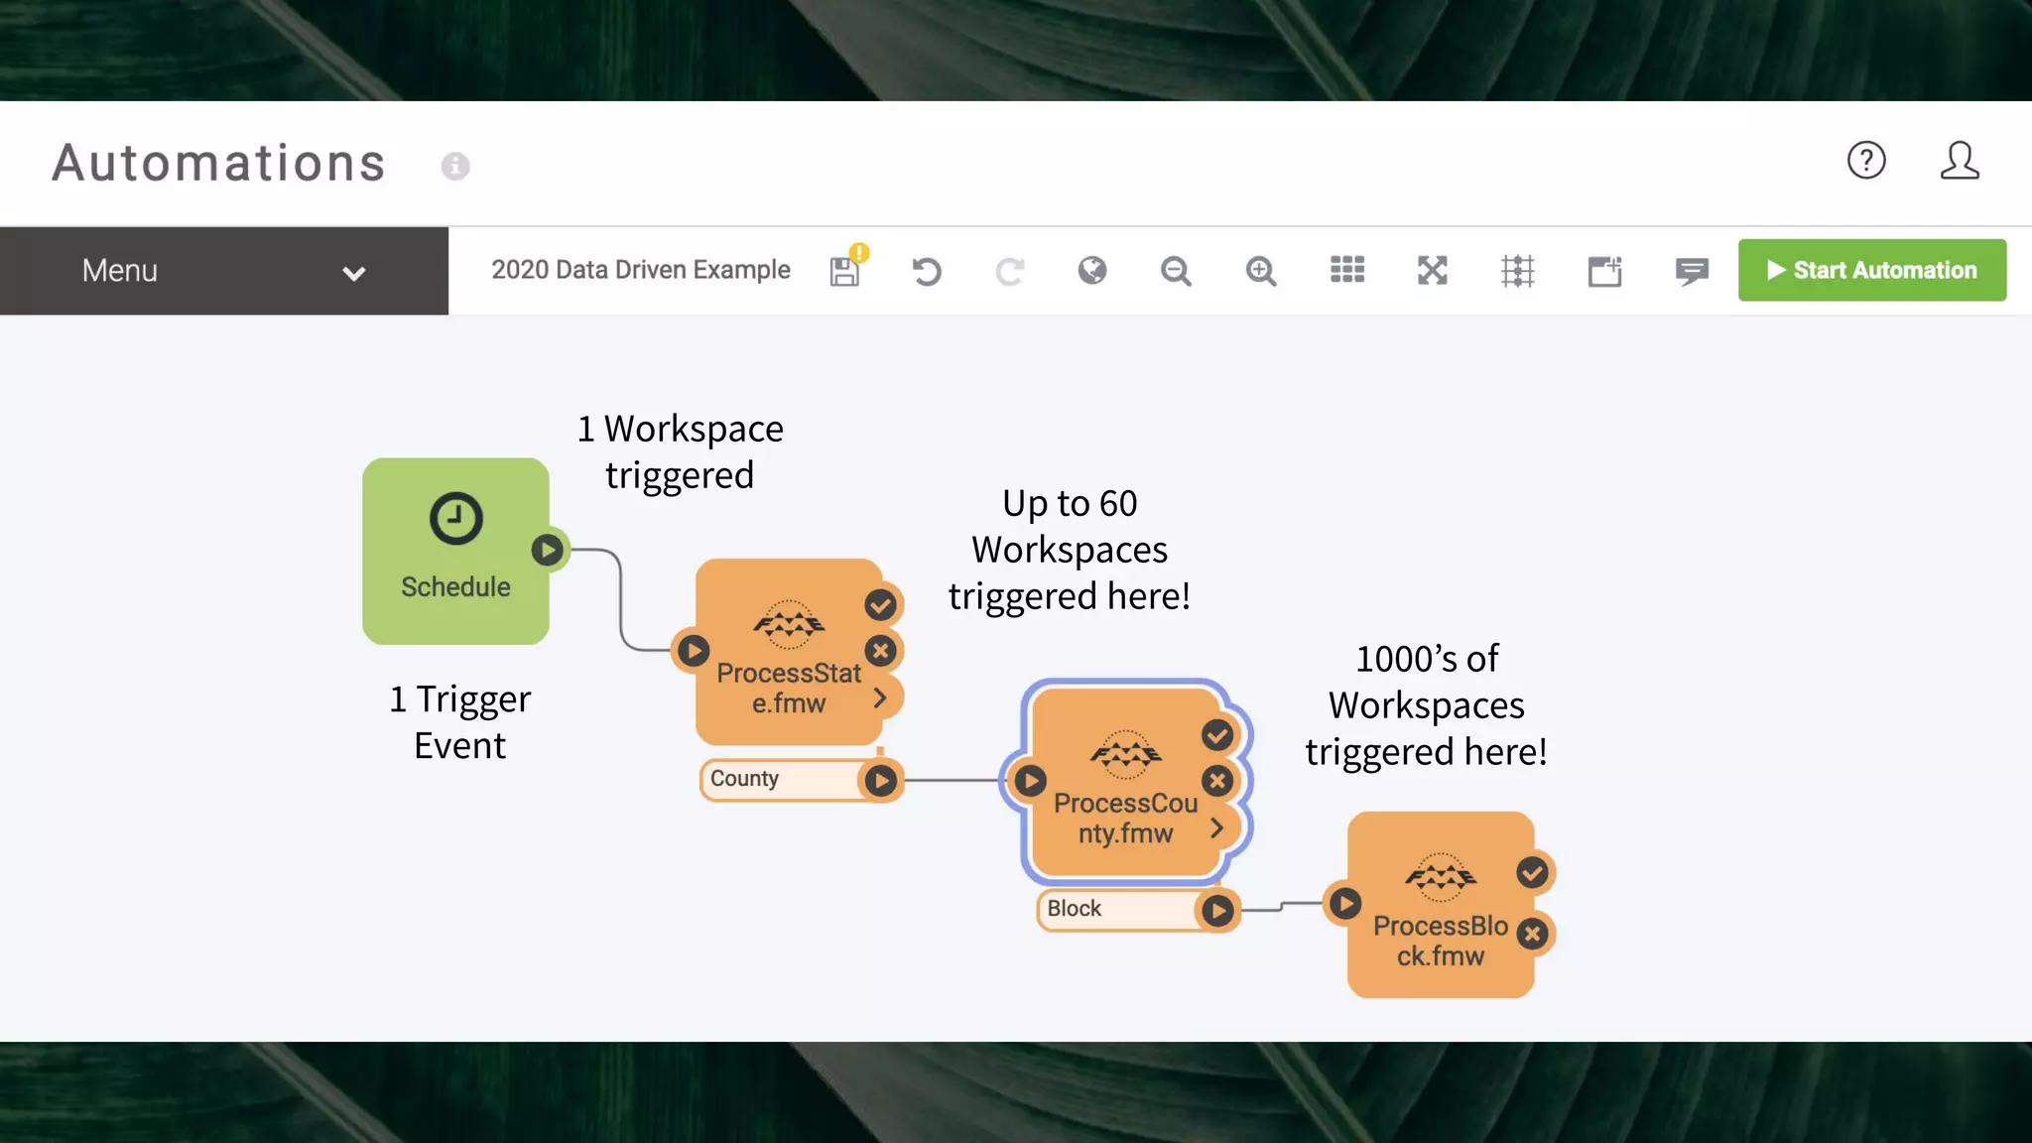2032x1143 pixels.
Task: Click the save automation icon
Action: 844,271
